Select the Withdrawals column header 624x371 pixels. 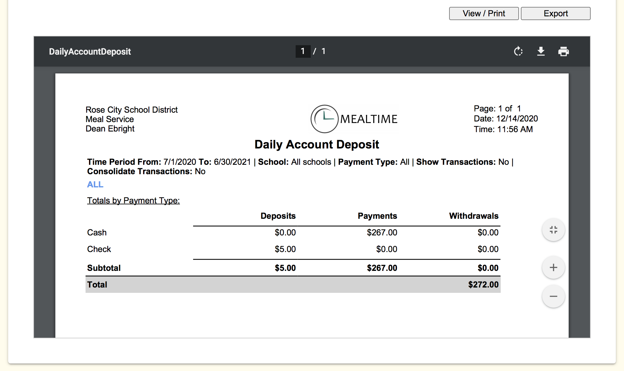(x=473, y=216)
